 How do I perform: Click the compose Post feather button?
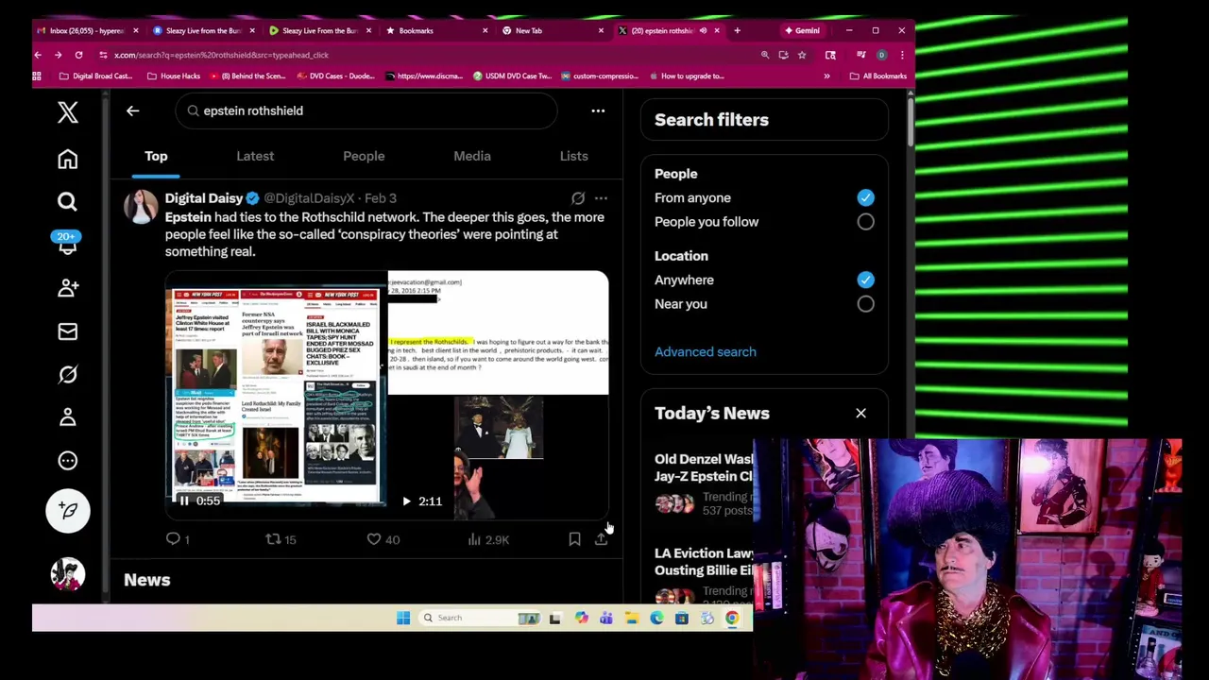[67, 511]
